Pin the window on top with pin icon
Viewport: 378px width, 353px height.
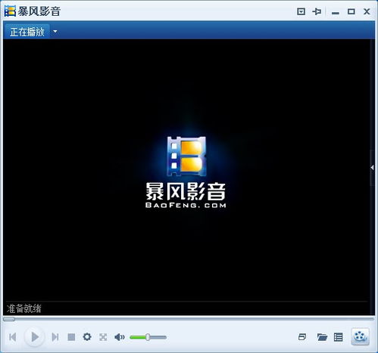click(317, 11)
